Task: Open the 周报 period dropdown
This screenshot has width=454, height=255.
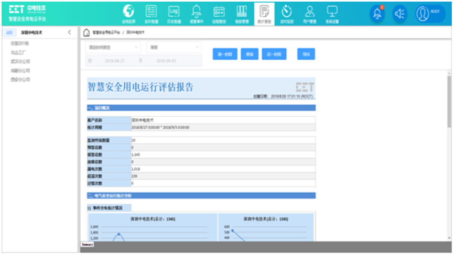Action: pyautogui.click(x=174, y=47)
